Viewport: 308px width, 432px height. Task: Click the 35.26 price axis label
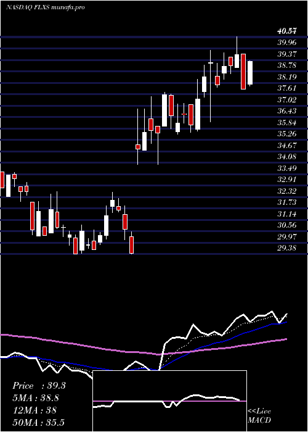click(x=287, y=134)
